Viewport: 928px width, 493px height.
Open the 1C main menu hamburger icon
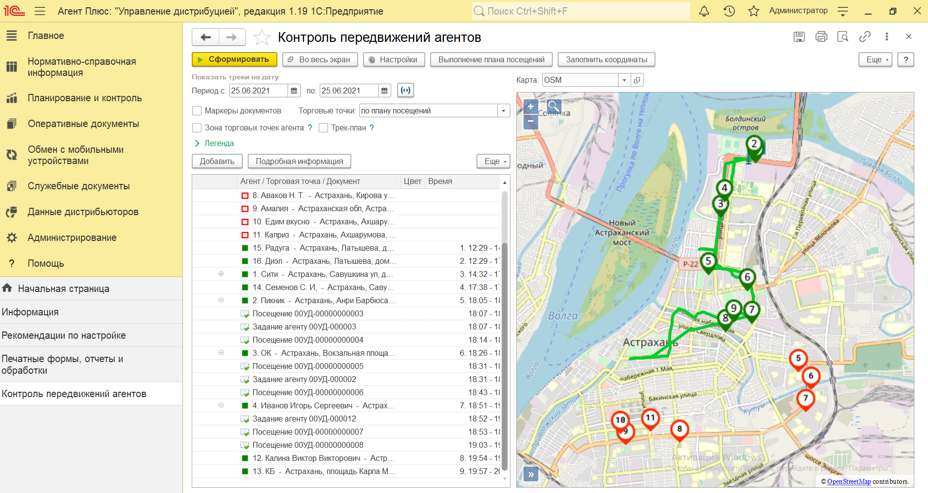pos(40,11)
